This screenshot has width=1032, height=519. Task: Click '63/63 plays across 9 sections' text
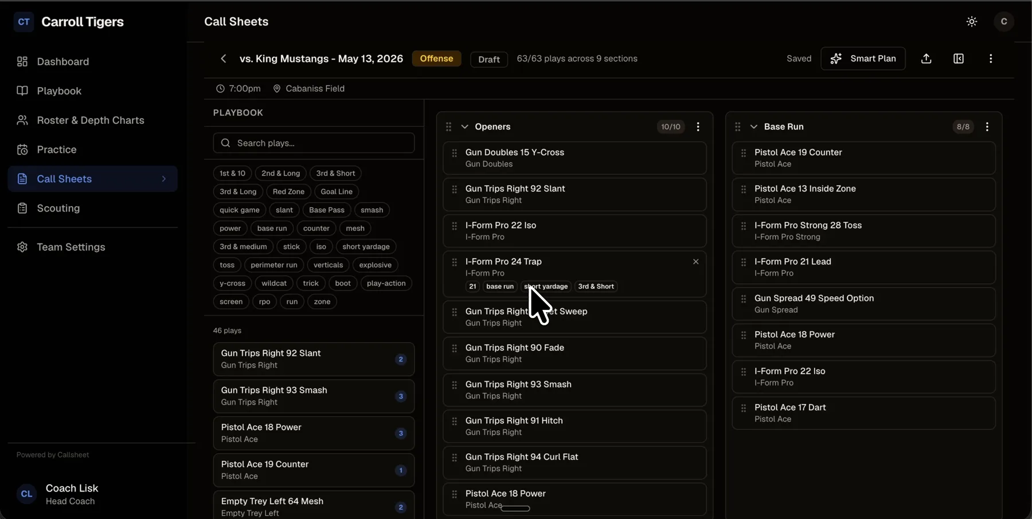[x=577, y=58]
